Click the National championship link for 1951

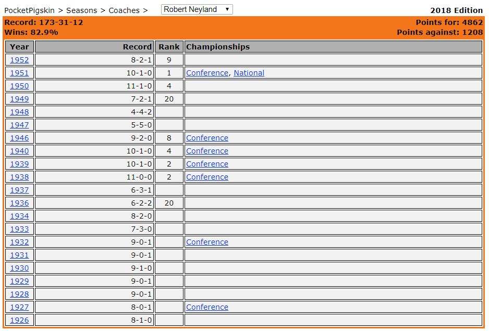coord(249,73)
